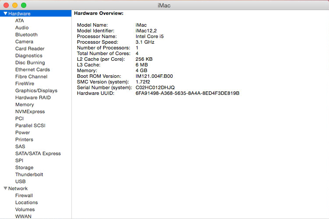Screen dimensions: 329x219
Task: Open SATA/SATA Express details
Action: tap(38, 153)
